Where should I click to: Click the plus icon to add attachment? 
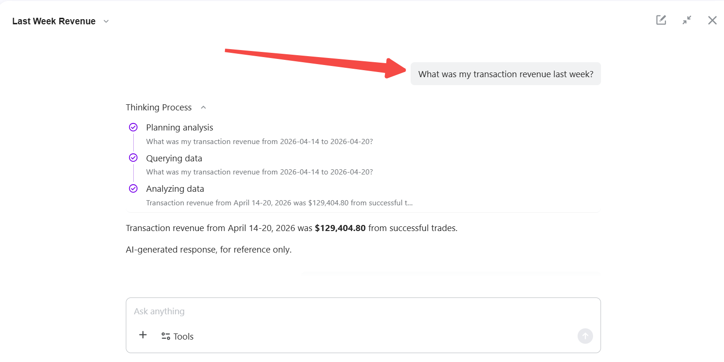(143, 335)
